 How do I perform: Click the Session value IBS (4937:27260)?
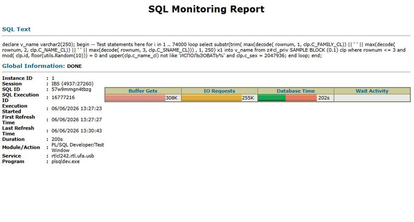(x=72, y=84)
